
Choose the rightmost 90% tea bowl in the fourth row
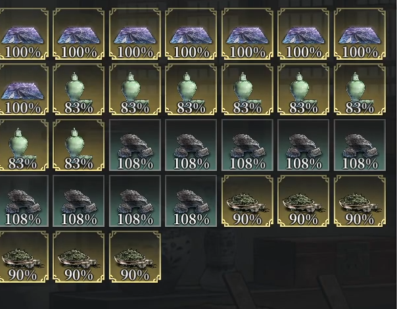[360, 201]
